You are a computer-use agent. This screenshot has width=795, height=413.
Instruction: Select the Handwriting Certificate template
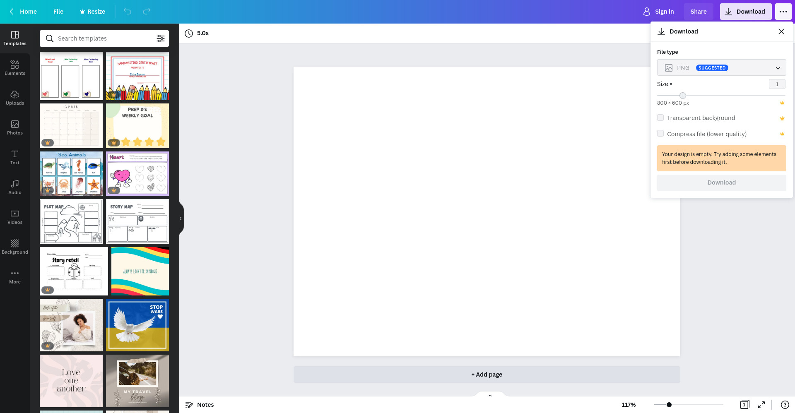137,76
